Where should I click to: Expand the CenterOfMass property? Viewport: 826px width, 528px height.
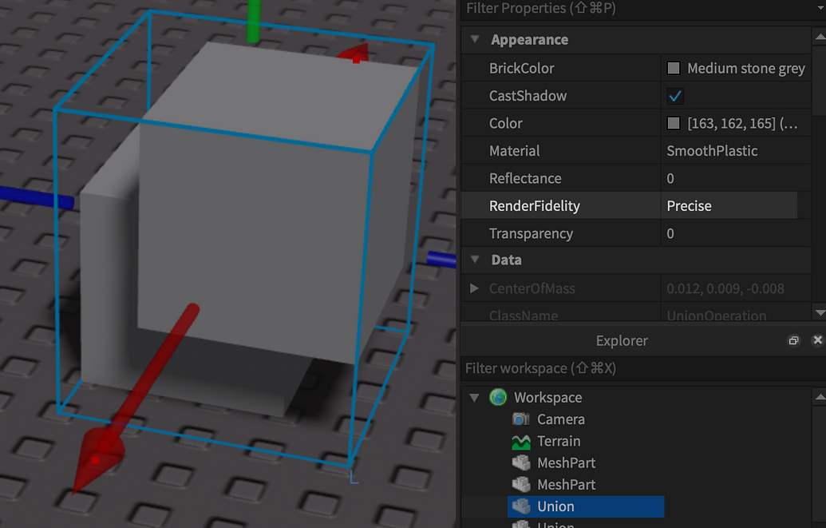click(x=474, y=288)
